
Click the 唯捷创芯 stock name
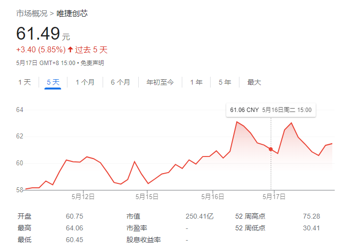[72, 14]
